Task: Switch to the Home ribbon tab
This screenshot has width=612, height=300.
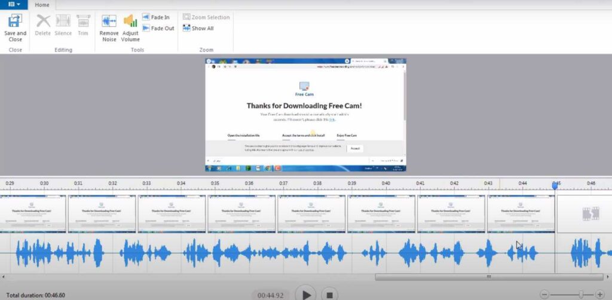Action: pos(42,5)
